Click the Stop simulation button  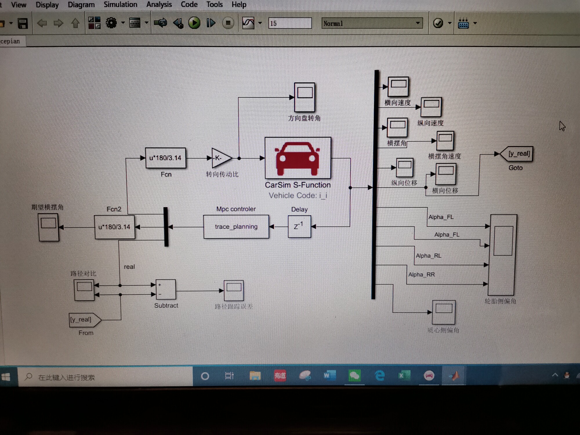[228, 23]
